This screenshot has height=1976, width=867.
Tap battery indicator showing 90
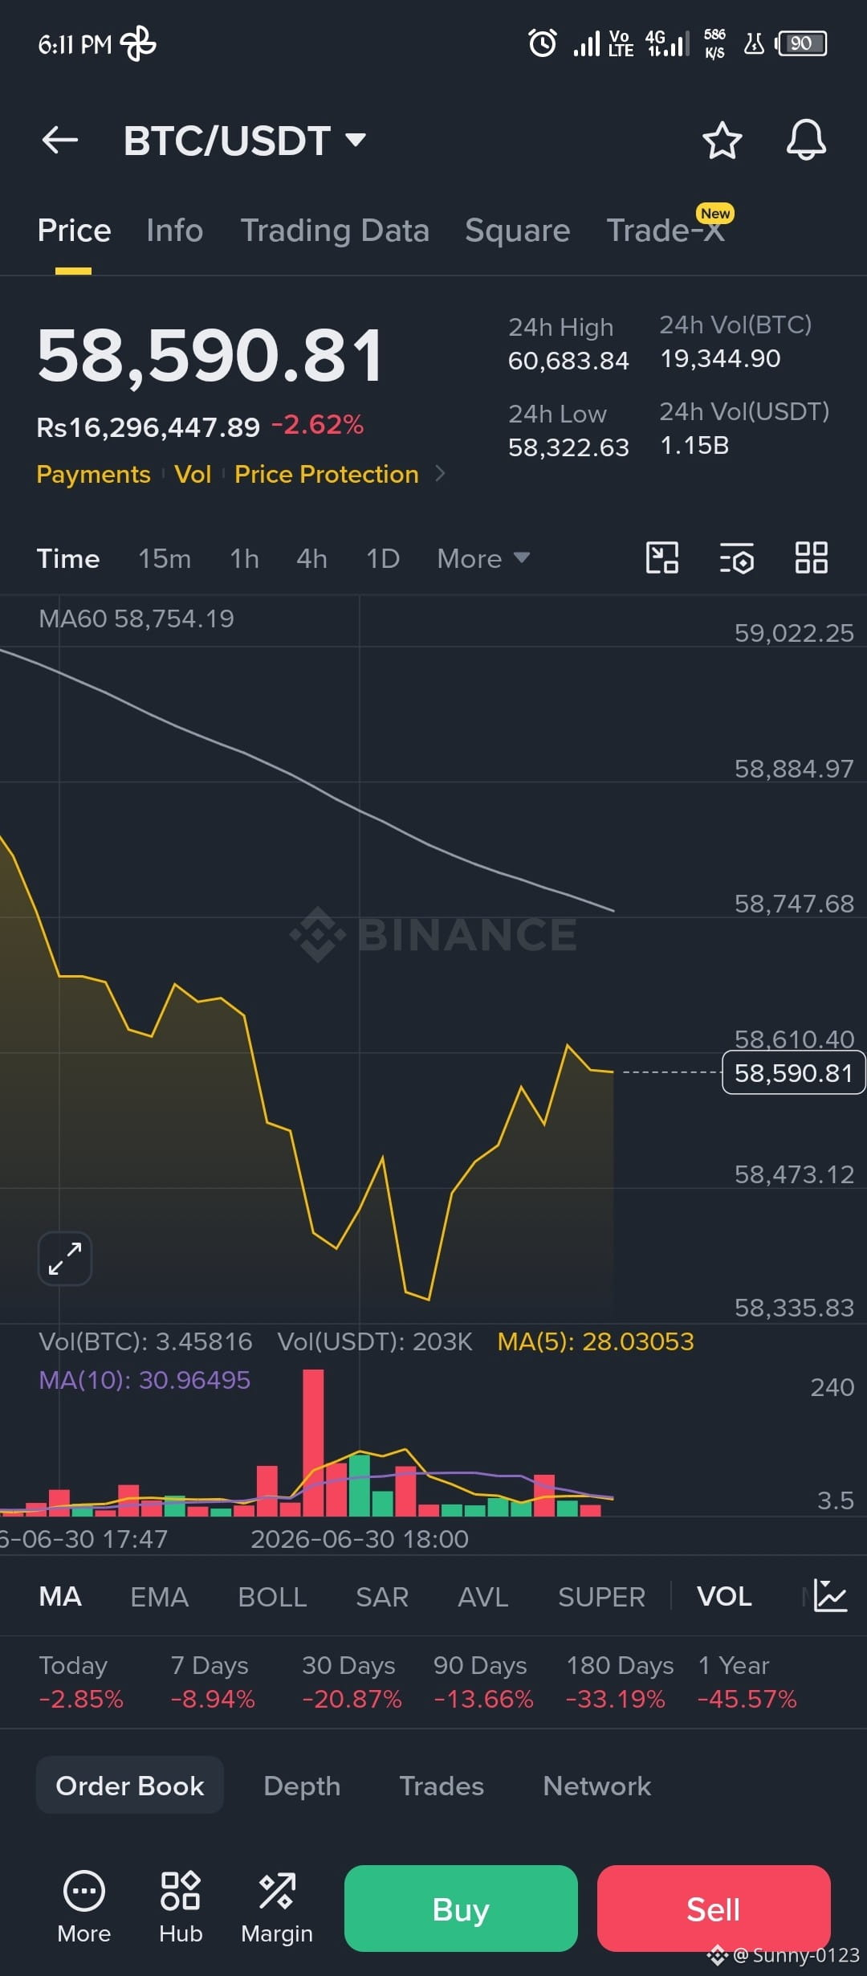click(801, 43)
